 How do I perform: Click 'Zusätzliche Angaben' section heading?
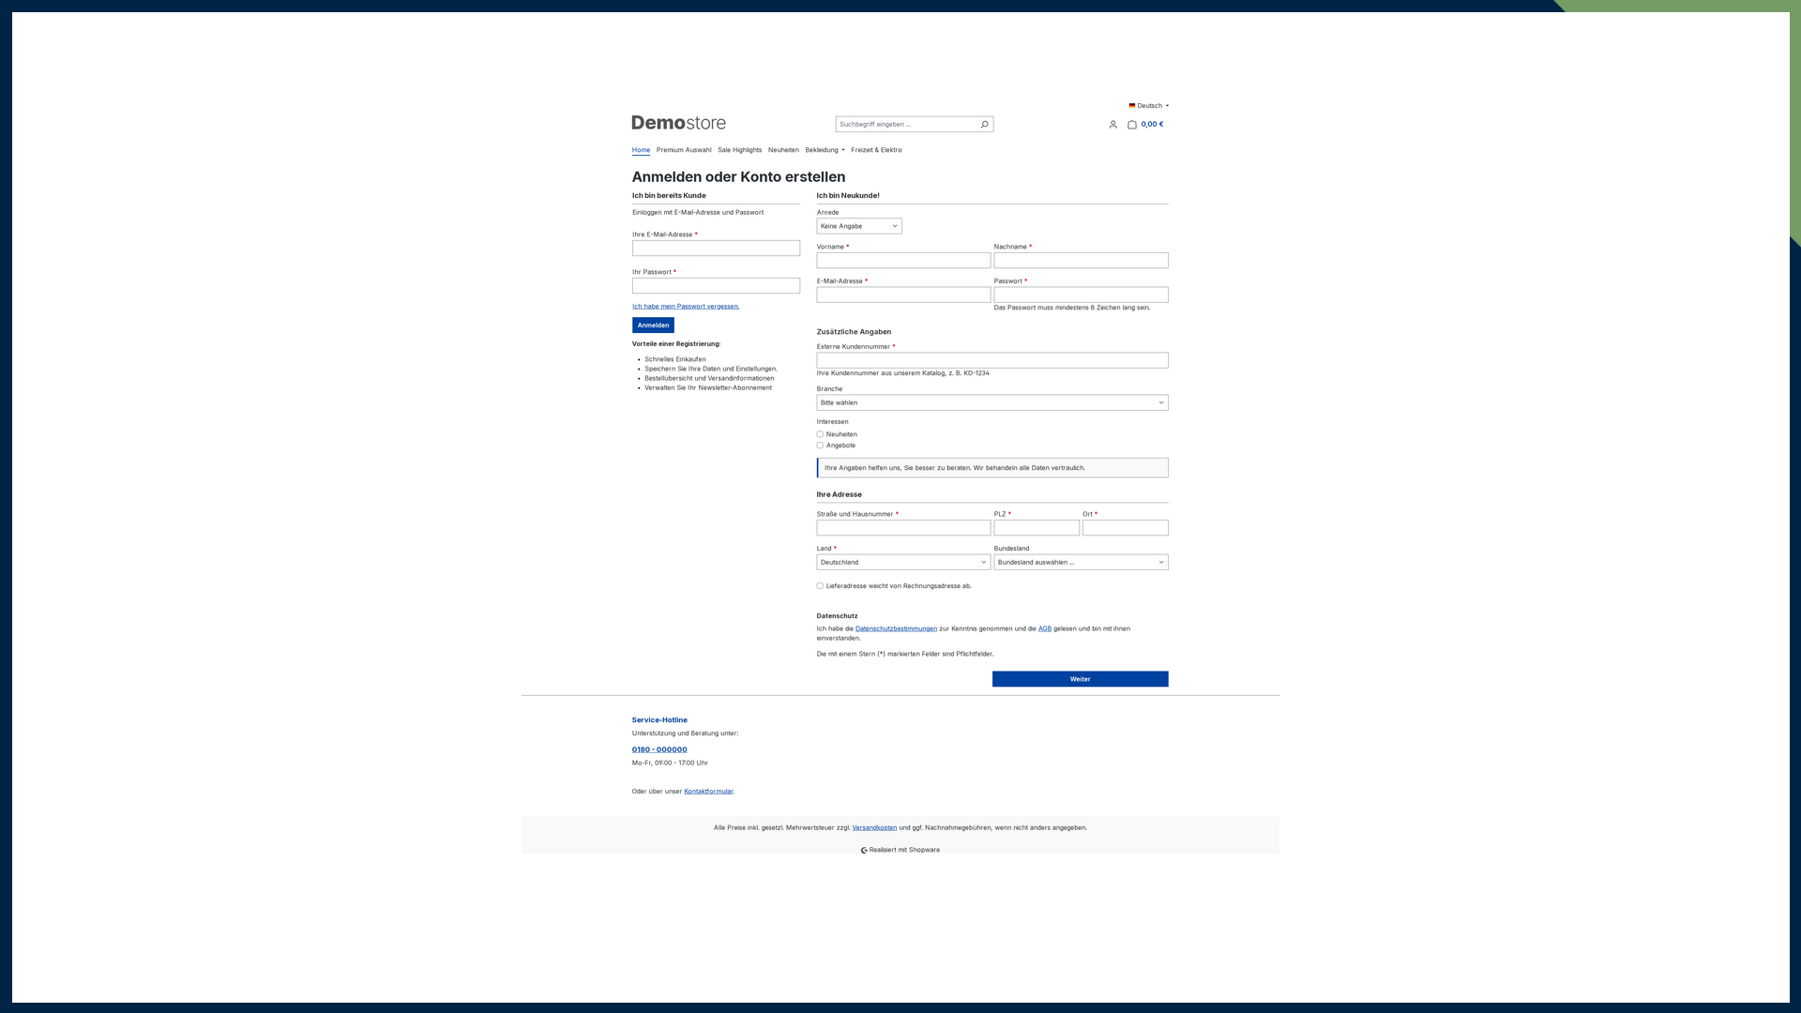click(854, 332)
